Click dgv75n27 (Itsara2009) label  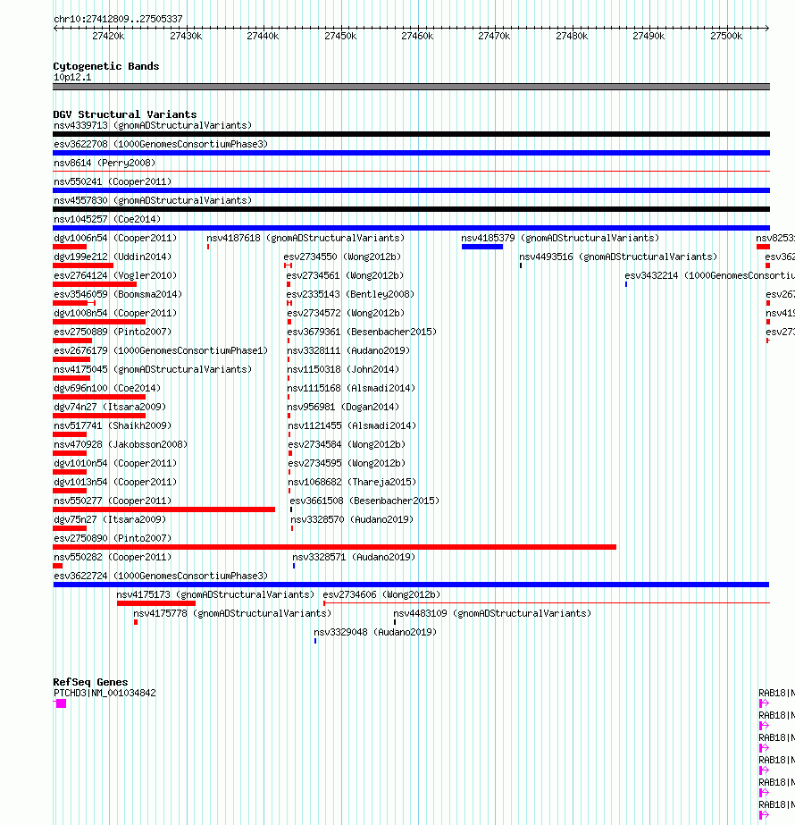pos(110,519)
